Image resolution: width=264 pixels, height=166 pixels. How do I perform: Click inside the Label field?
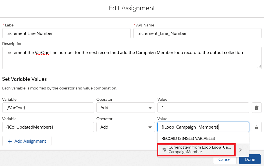pyautogui.click(x=66, y=33)
